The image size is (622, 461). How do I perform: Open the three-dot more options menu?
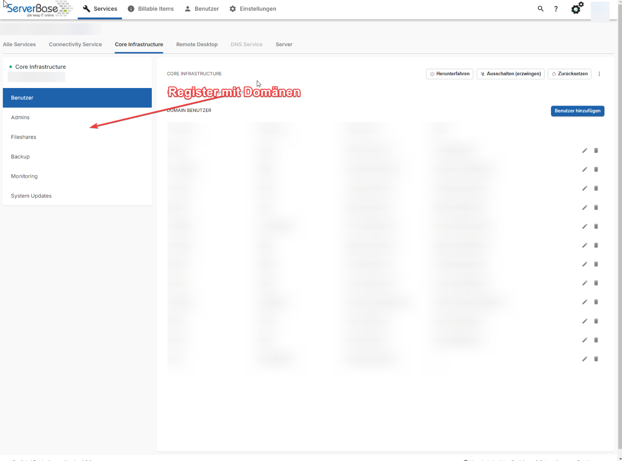click(599, 74)
